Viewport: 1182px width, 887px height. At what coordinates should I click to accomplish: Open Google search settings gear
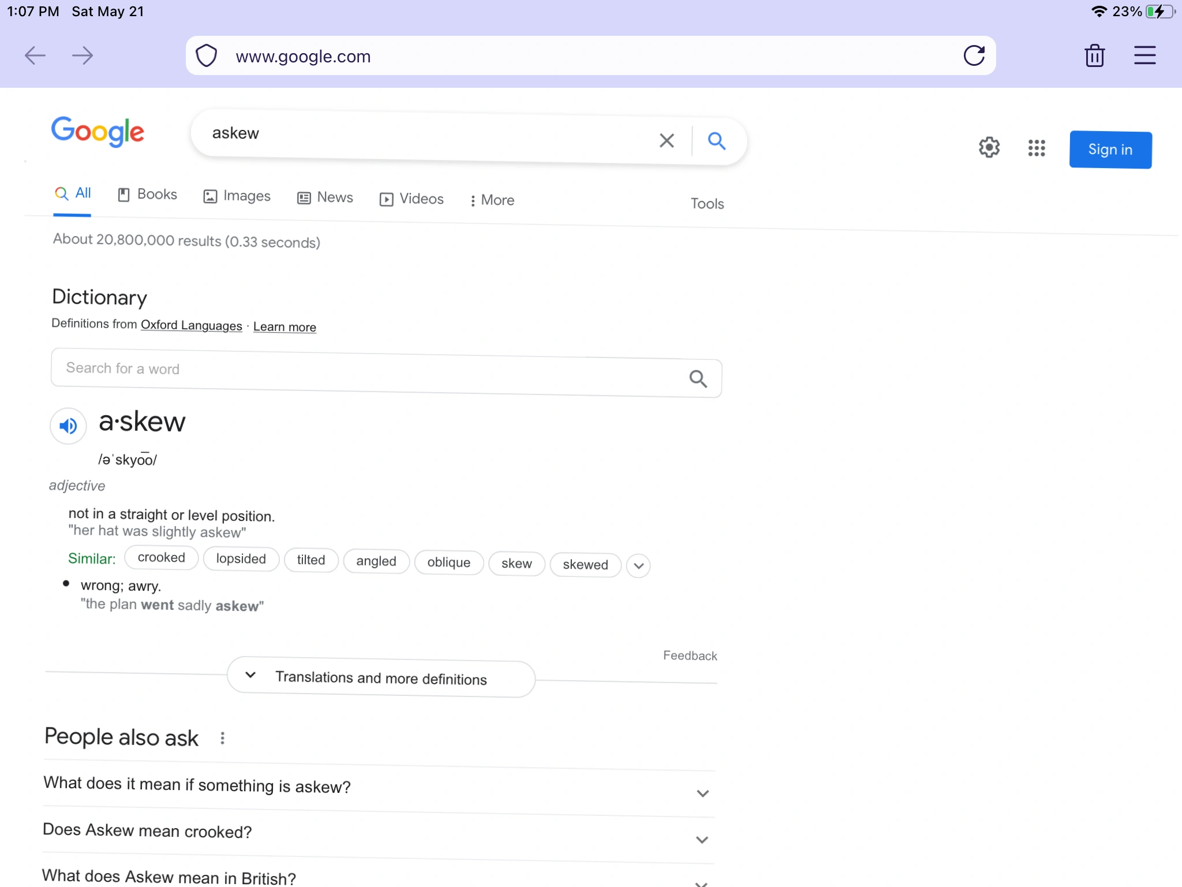(990, 148)
